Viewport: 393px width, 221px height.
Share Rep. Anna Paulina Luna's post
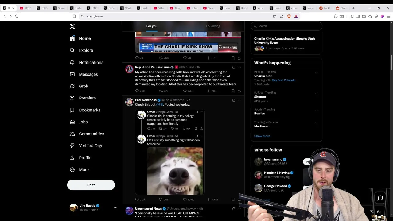pyautogui.click(x=239, y=91)
